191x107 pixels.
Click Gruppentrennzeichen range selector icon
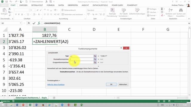[x=95, y=62]
